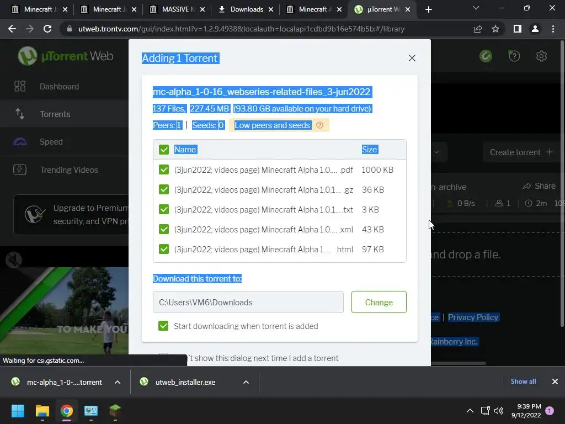Open Trending Videos in the sidebar
The image size is (565, 424).
pyautogui.click(x=69, y=170)
